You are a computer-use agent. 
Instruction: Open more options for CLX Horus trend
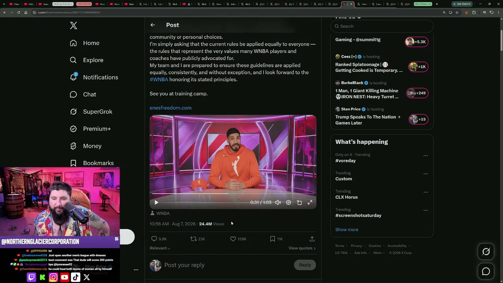426,192
